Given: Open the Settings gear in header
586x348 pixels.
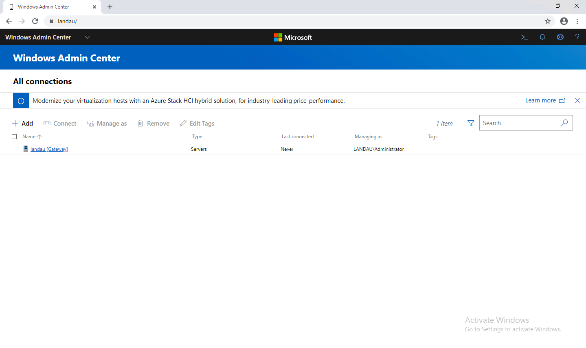Looking at the screenshot, I should tap(560, 37).
